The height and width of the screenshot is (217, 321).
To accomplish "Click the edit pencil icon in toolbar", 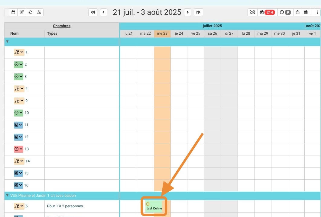I will pyautogui.click(x=22, y=12).
